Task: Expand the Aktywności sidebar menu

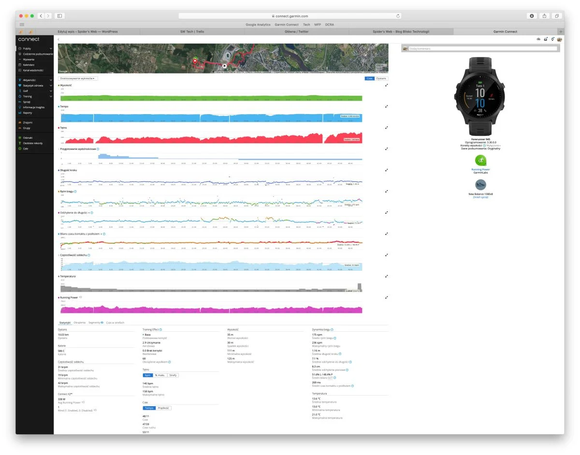Action: (x=51, y=80)
